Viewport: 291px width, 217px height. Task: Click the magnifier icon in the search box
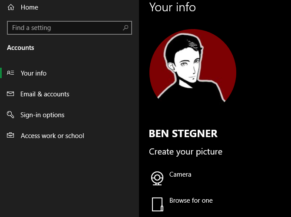pos(126,28)
